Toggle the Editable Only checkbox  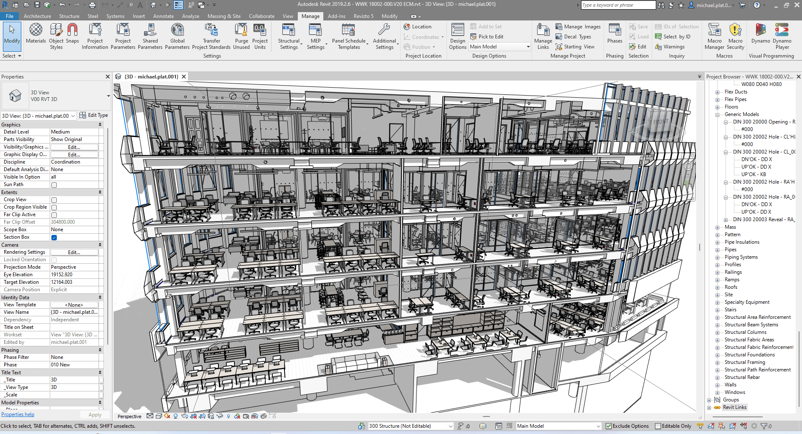[658, 426]
